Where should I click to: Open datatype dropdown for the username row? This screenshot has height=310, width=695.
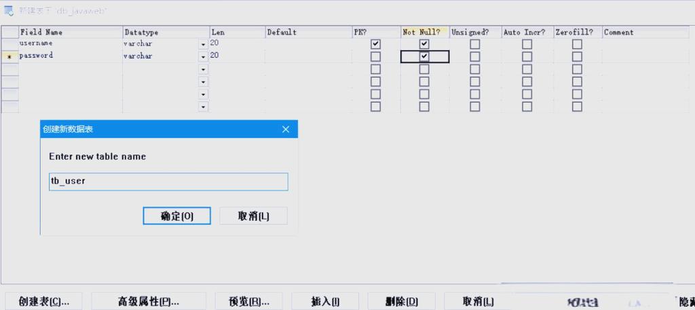(204, 45)
